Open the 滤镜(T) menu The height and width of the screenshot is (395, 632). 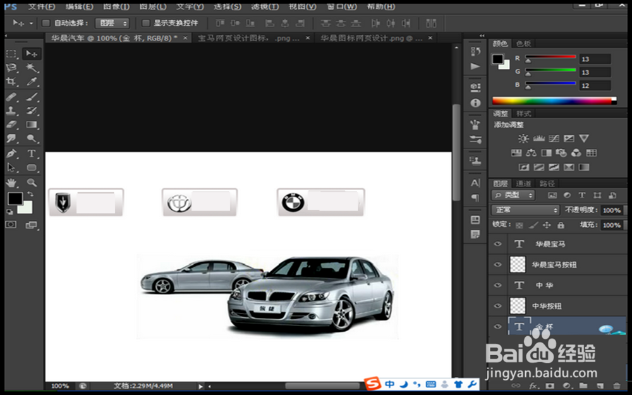pyautogui.click(x=265, y=7)
